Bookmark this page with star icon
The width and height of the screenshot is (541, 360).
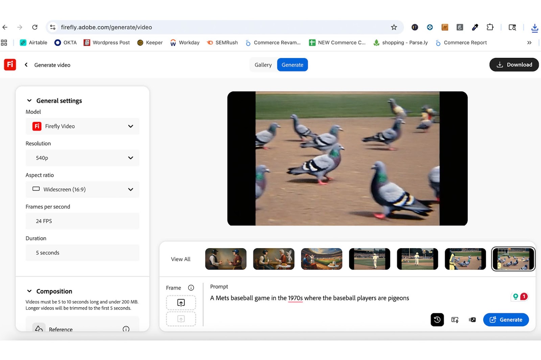[x=394, y=27]
